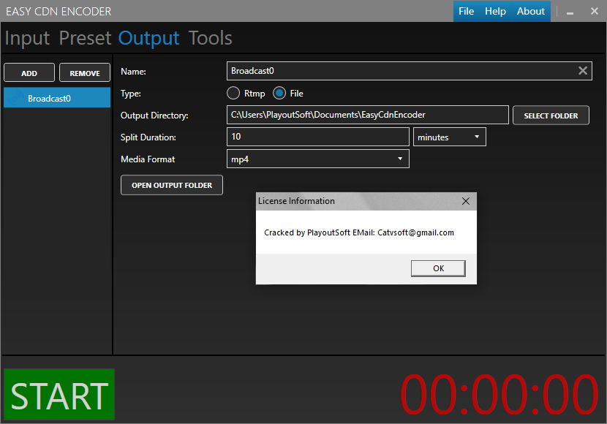Click the green START button
The width and height of the screenshot is (607, 424).
point(59,395)
